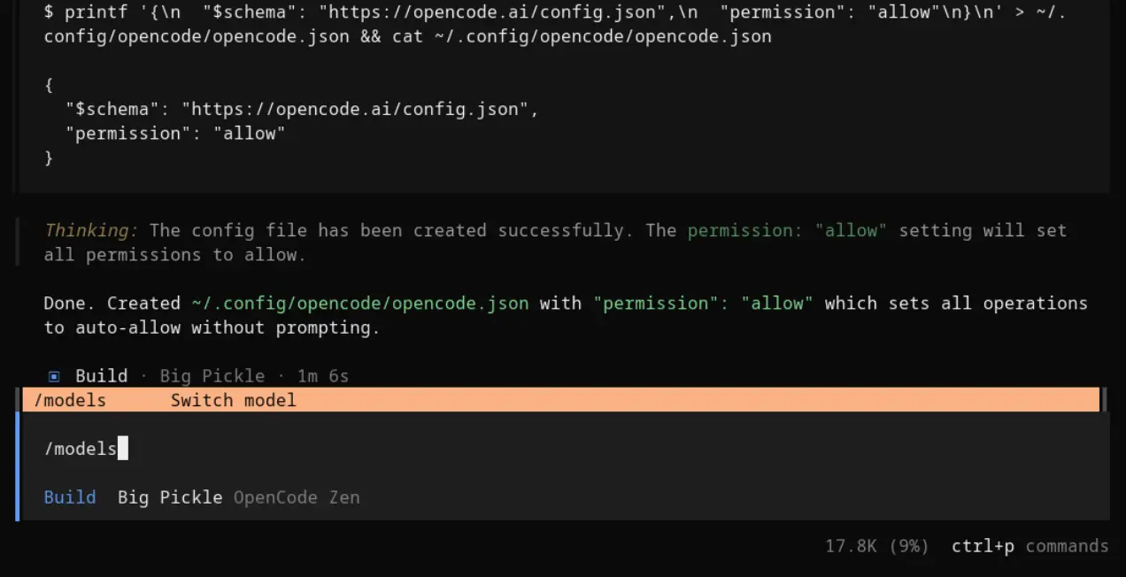The image size is (1126, 577).
Task: Click the text cursor block after /models
Action: coord(123,449)
